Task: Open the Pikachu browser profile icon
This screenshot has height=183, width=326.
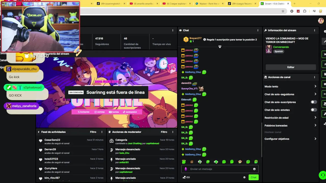Action: tap(321, 11)
